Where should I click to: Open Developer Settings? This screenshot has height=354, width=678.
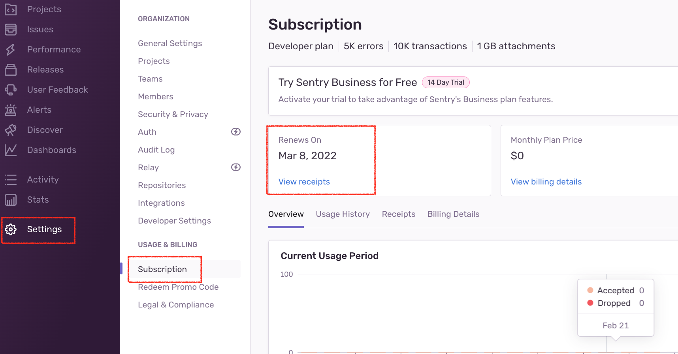(174, 221)
